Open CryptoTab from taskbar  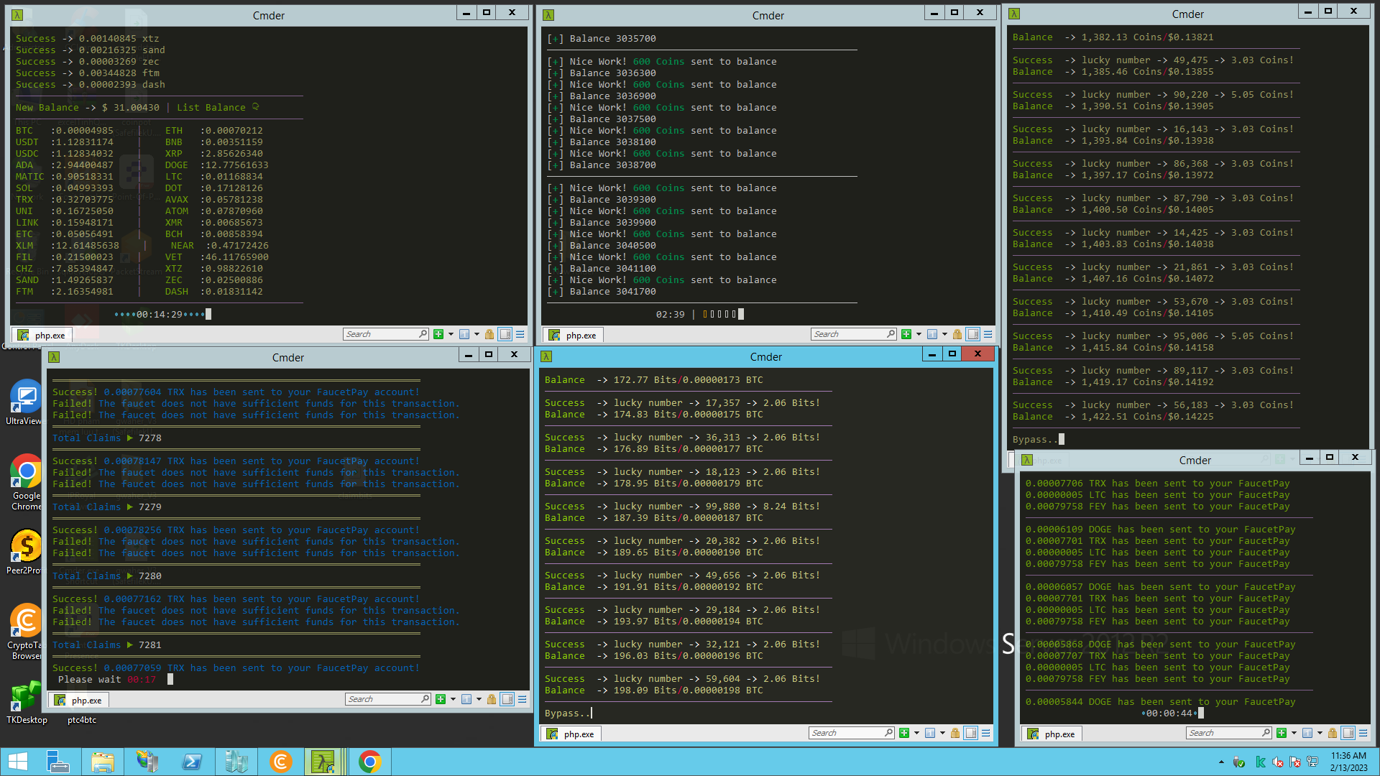click(x=281, y=762)
